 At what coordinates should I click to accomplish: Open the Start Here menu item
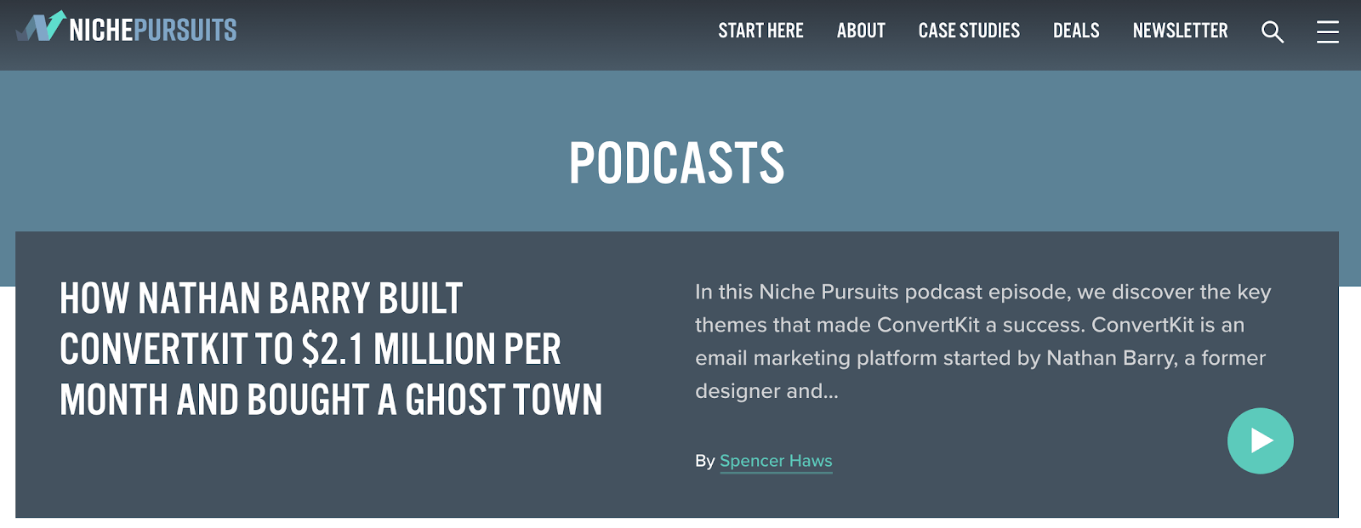tap(760, 31)
